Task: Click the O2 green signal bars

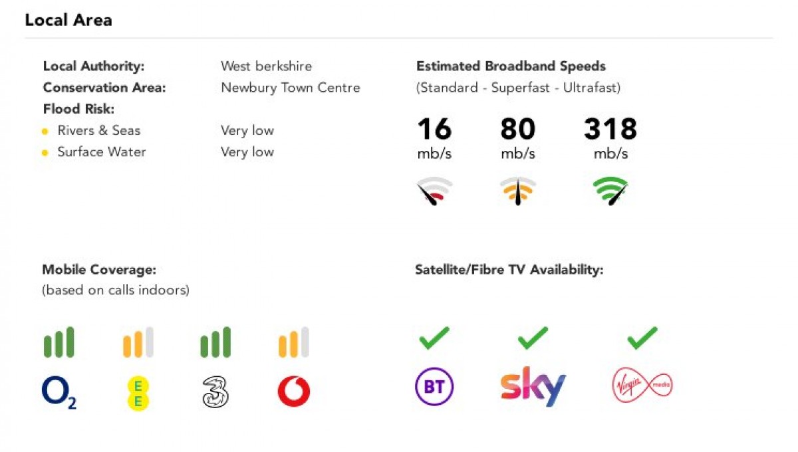Action: click(59, 342)
